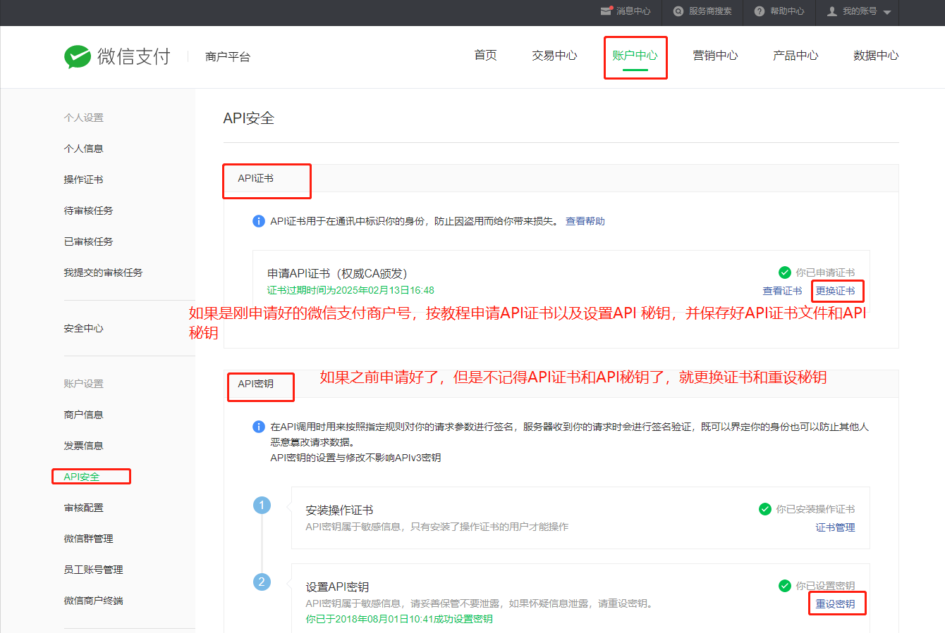Viewport: 945px width, 633px height.
Task: Open 已审核任务 in sidebar
Action: tap(88, 242)
